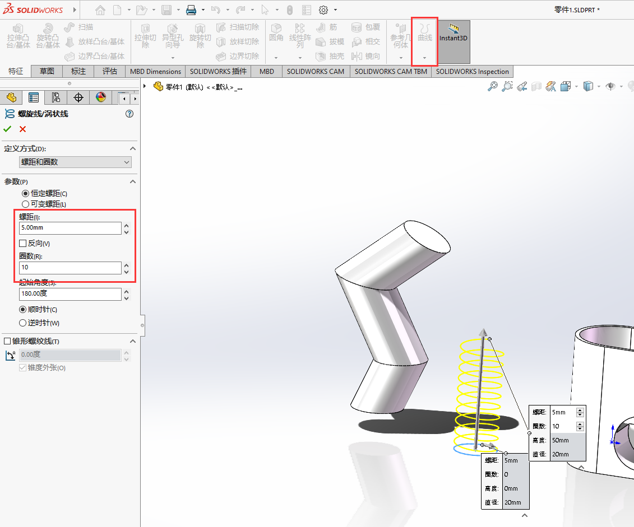Open FeatureManager design tree tab icon

11,97
